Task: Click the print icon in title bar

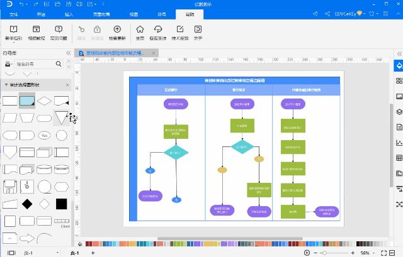Action: pos(79,4)
